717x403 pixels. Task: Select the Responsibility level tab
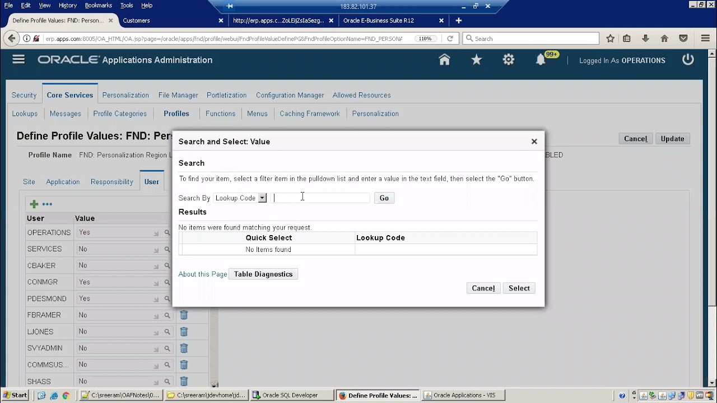tap(112, 182)
